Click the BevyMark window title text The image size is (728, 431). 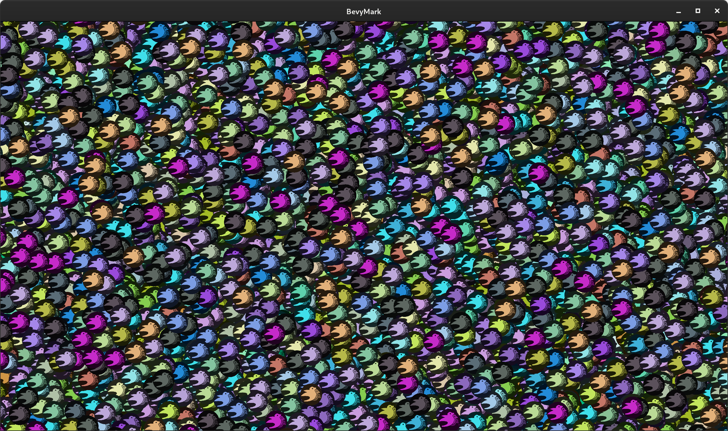click(363, 12)
